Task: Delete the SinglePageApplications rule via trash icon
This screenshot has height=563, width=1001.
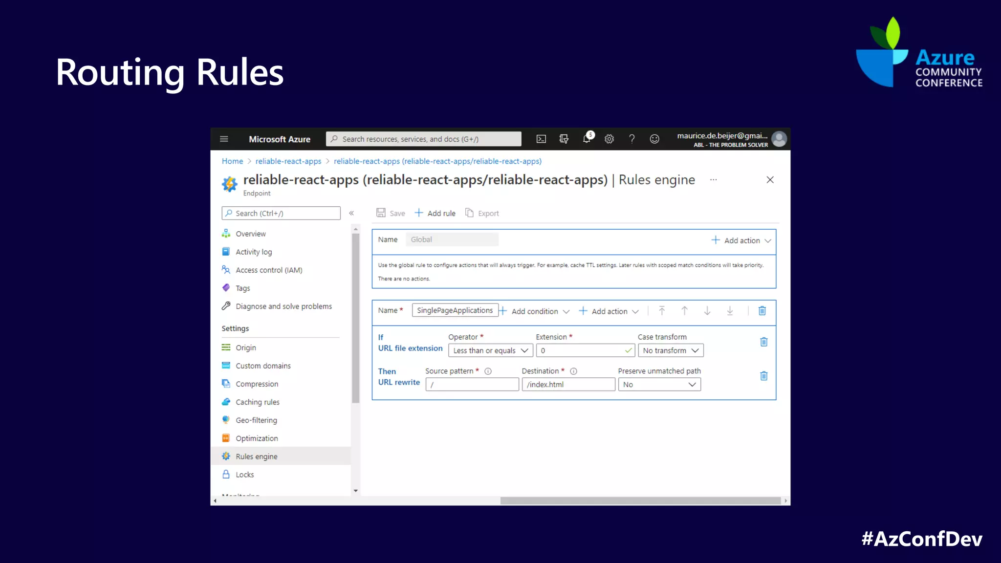Action: (x=762, y=311)
